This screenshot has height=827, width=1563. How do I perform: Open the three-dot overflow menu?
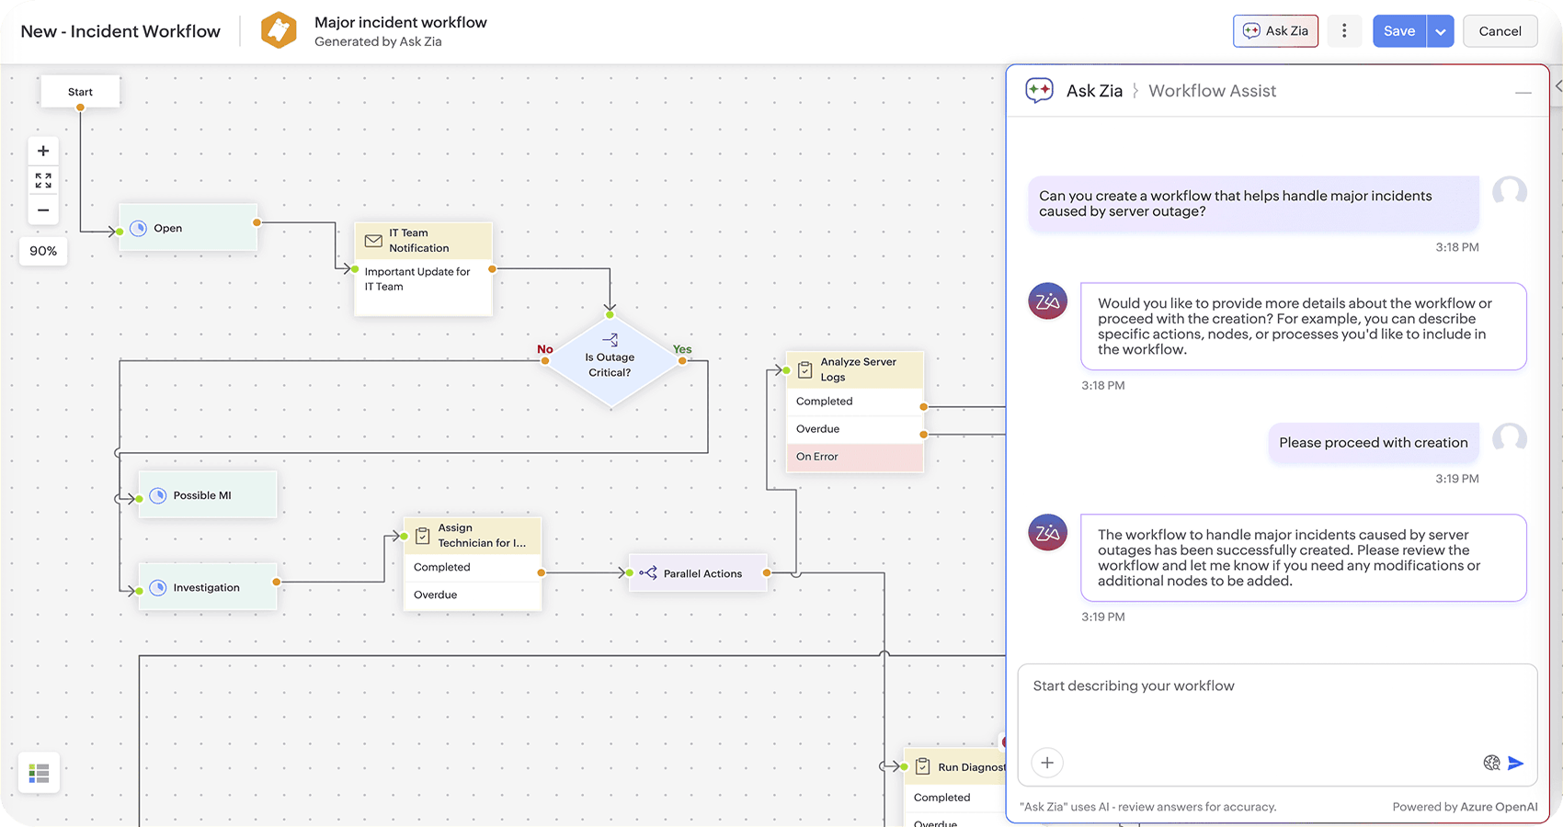tap(1344, 30)
